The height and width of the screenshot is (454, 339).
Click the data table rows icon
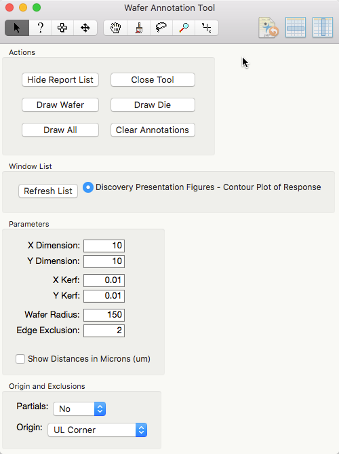click(296, 28)
